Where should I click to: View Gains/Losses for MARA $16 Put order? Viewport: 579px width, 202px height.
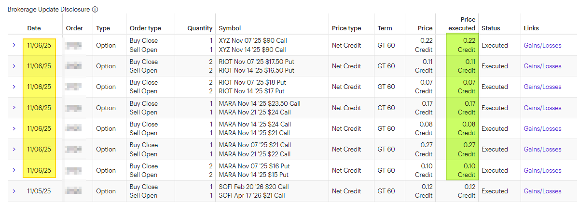coord(542,170)
